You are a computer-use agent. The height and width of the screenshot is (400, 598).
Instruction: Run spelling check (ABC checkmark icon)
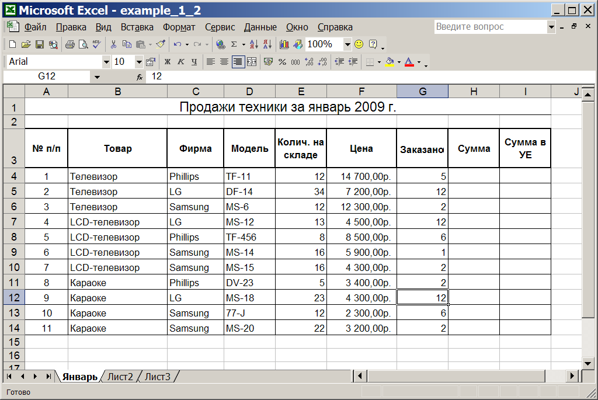pos(96,44)
